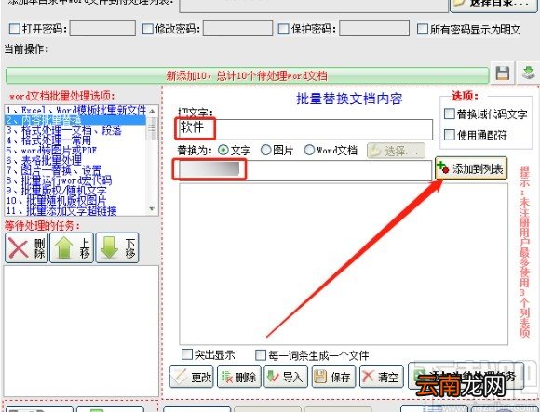Click the 清空 button

pyautogui.click(x=381, y=377)
